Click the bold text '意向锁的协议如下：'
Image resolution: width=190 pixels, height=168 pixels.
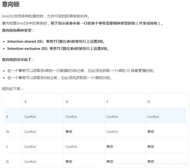(18, 59)
